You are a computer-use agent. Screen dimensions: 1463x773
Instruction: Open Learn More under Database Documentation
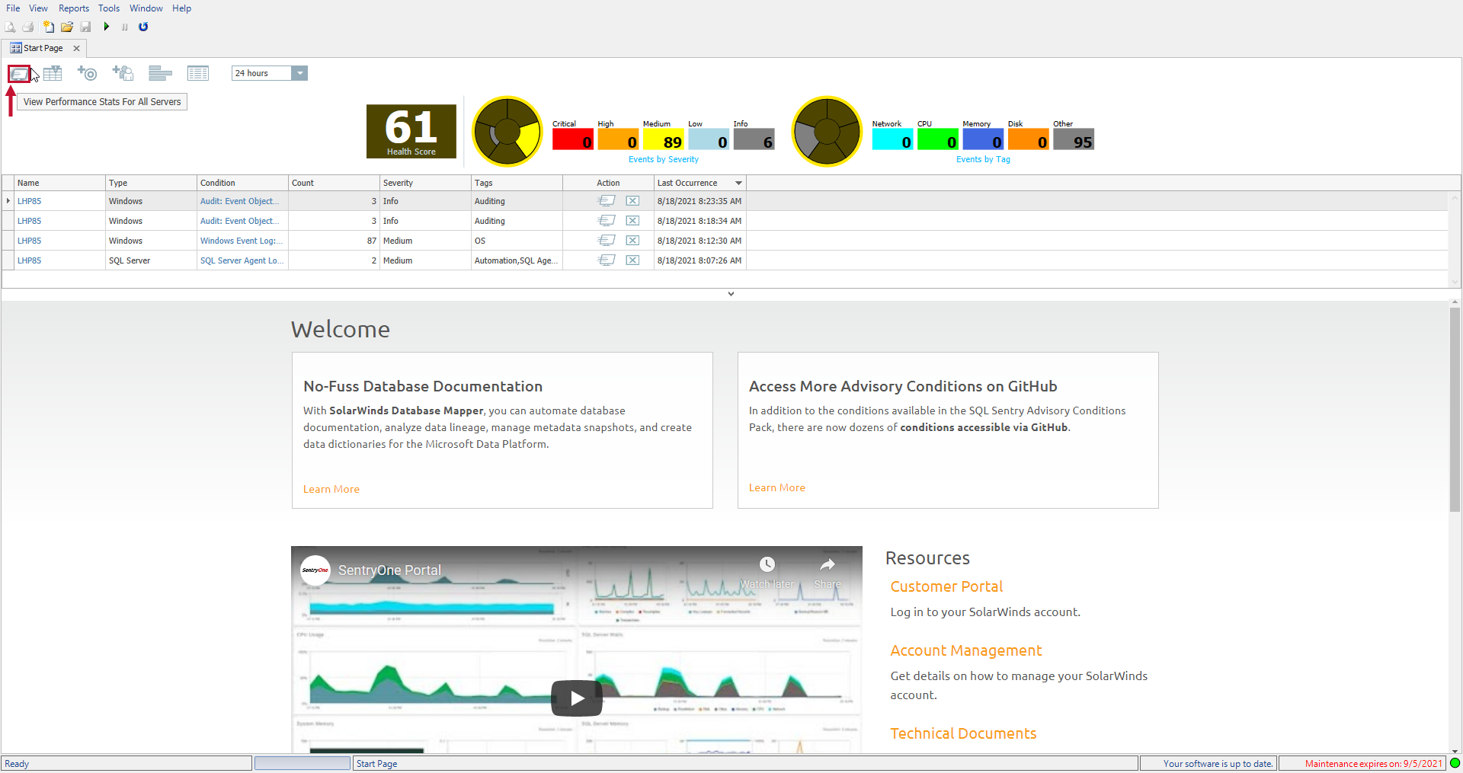coord(331,488)
